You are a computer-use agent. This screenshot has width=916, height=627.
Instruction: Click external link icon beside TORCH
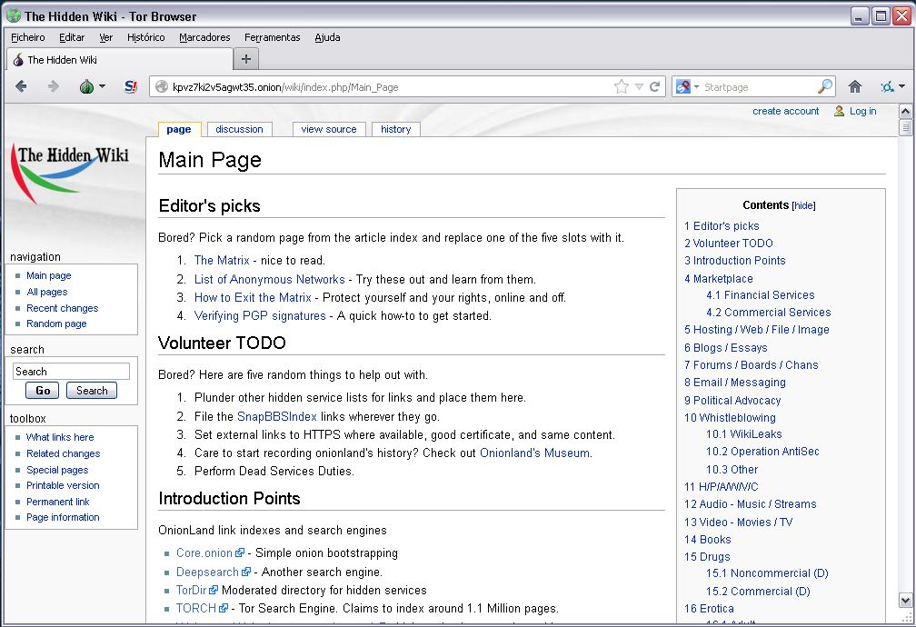click(224, 608)
